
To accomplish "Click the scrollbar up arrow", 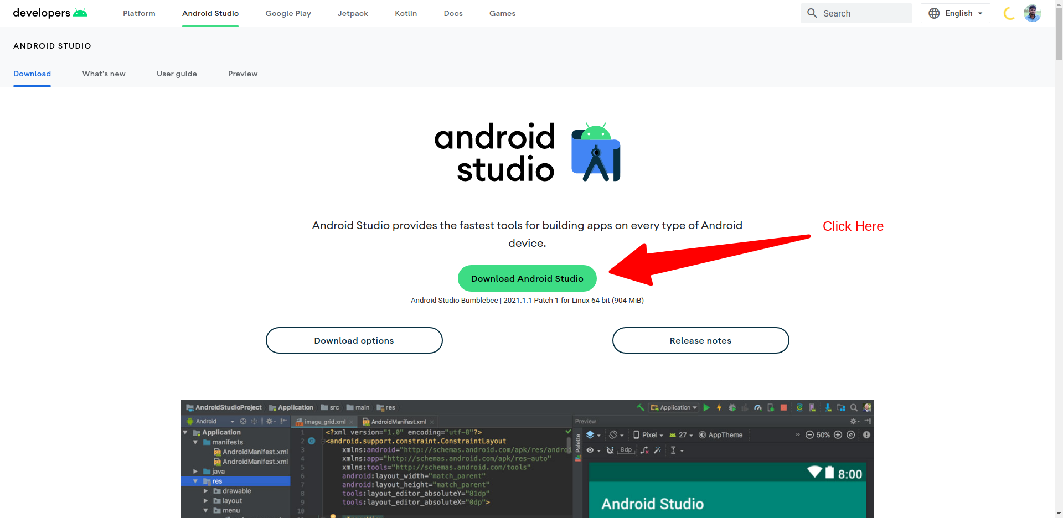I will pyautogui.click(x=1059, y=3).
